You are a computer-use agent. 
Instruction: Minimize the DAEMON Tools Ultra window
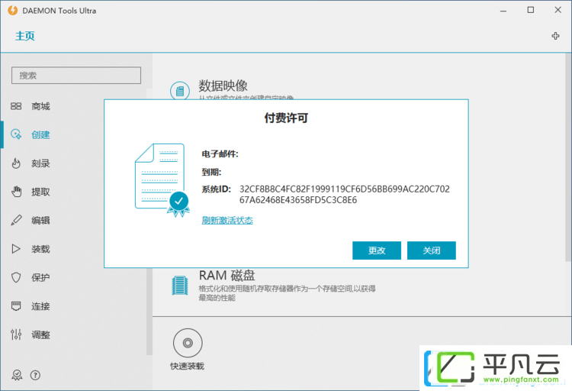click(x=503, y=11)
